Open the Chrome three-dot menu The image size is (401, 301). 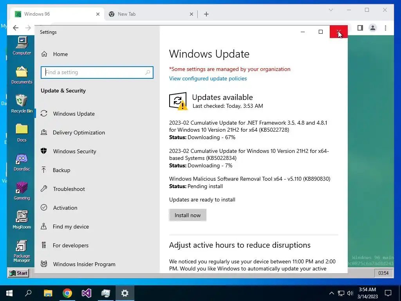(x=385, y=28)
